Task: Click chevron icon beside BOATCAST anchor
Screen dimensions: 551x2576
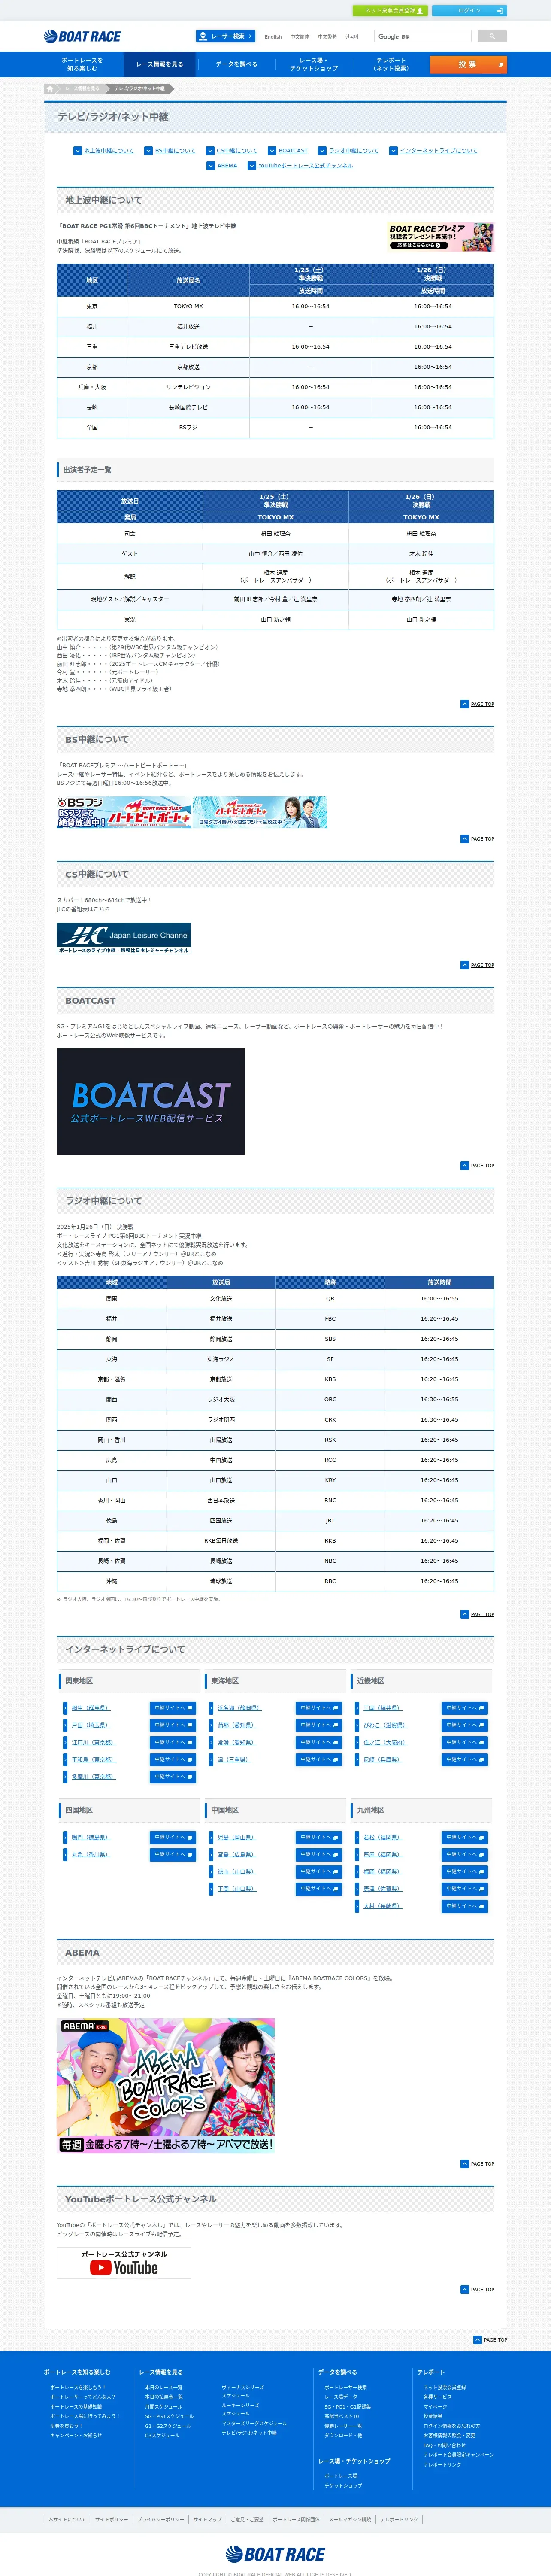Action: pos(271,151)
